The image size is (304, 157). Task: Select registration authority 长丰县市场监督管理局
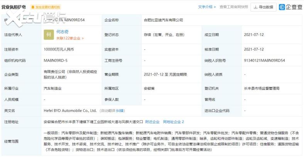click(262, 89)
